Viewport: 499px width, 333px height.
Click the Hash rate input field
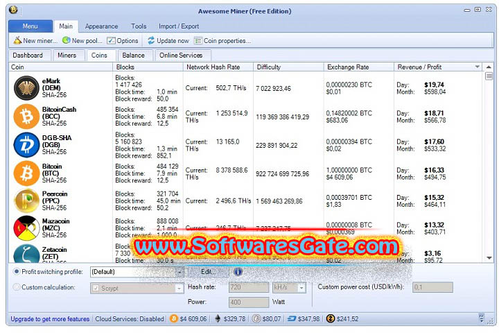pyautogui.click(x=249, y=287)
